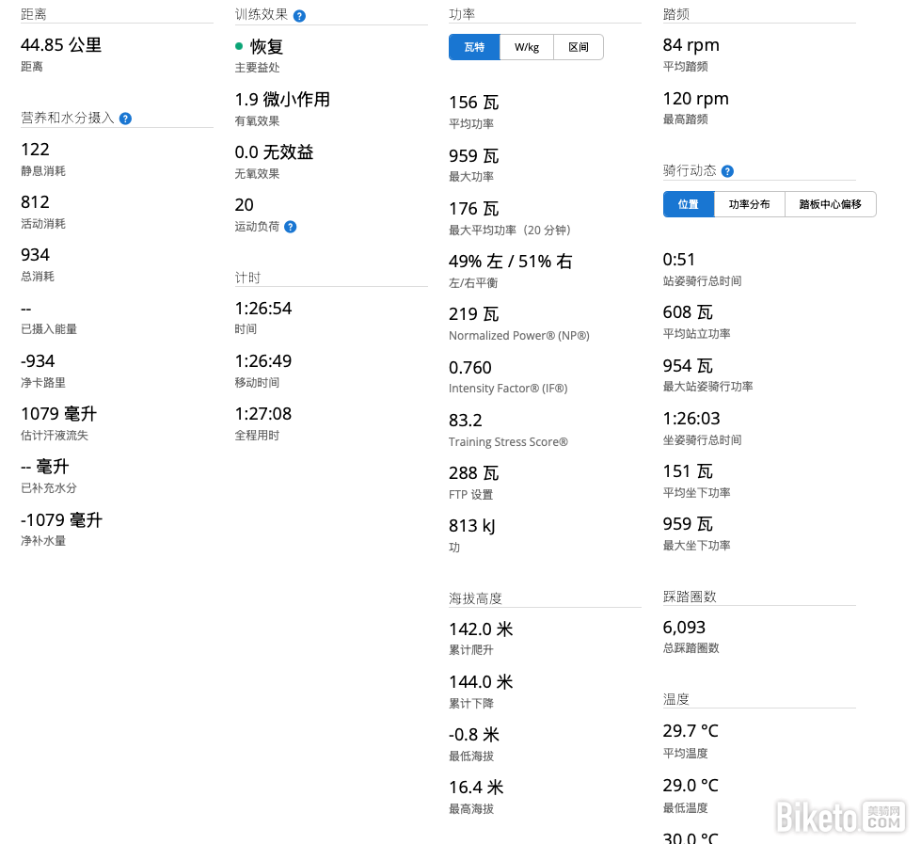The image size is (921, 844).
Task: Click the Training Stress Score label
Action: point(508,442)
